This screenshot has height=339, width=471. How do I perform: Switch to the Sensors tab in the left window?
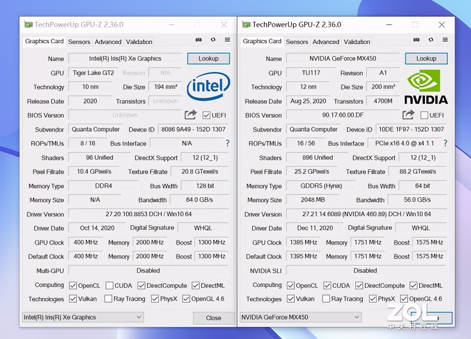click(79, 42)
